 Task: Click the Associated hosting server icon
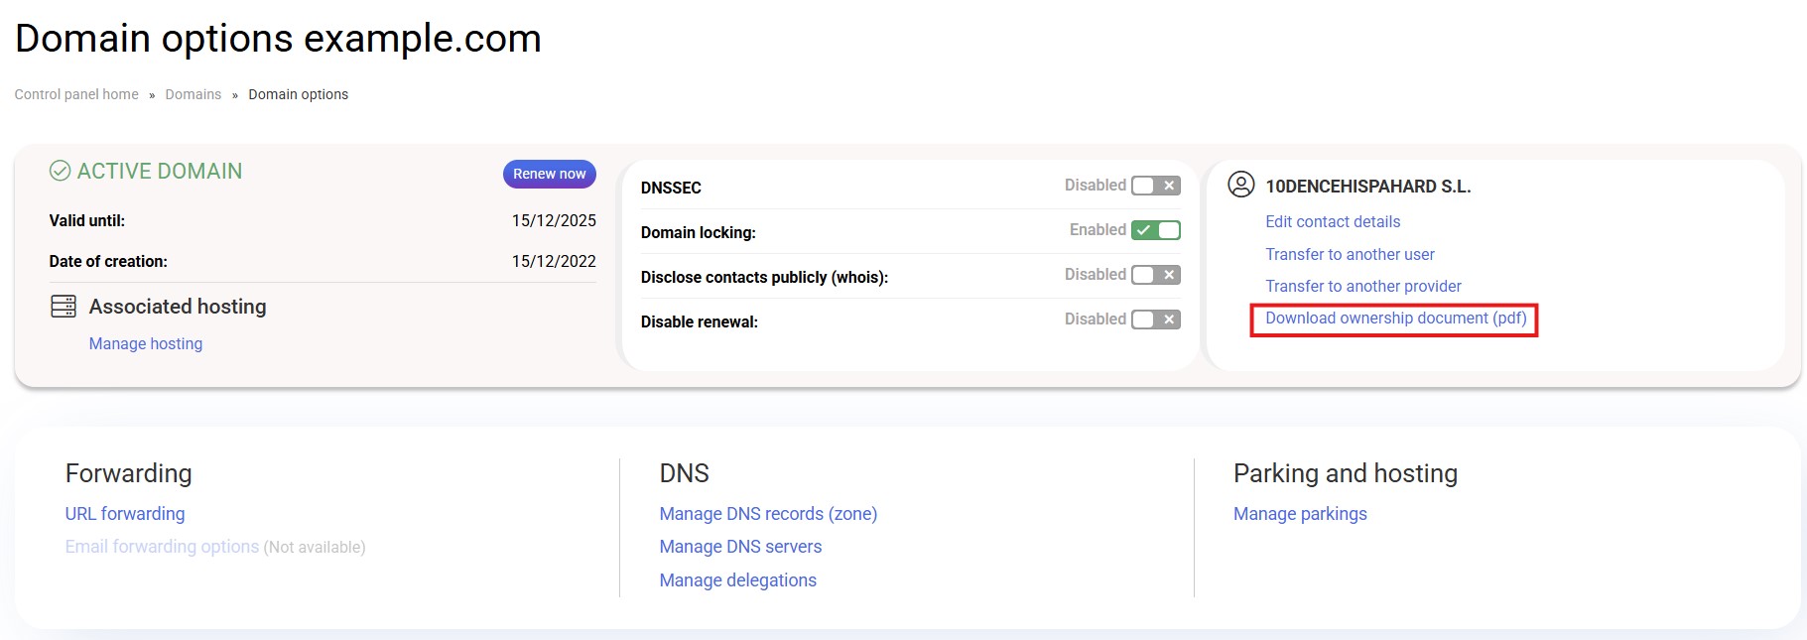coord(64,307)
